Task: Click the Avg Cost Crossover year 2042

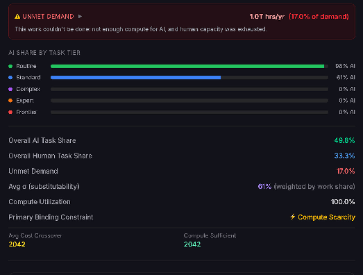Action: 17,244
